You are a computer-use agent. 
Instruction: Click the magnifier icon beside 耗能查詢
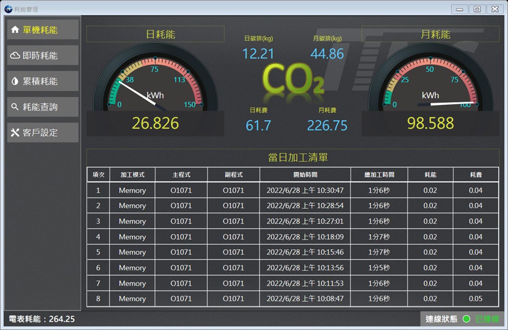tap(15, 107)
